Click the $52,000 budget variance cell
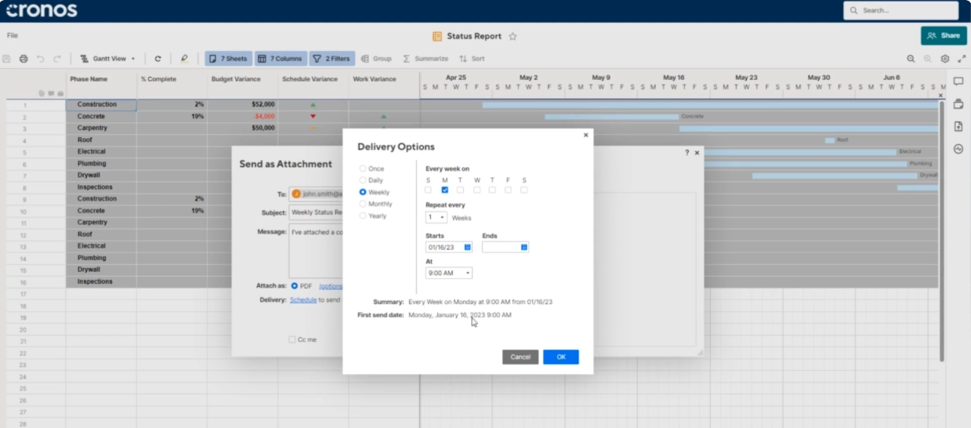The width and height of the screenshot is (971, 428). pyautogui.click(x=242, y=104)
